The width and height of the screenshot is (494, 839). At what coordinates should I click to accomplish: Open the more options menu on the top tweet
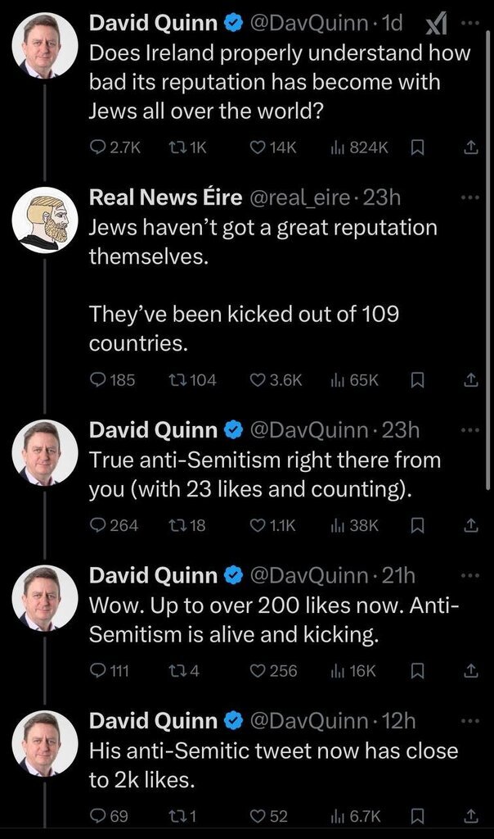(x=468, y=23)
